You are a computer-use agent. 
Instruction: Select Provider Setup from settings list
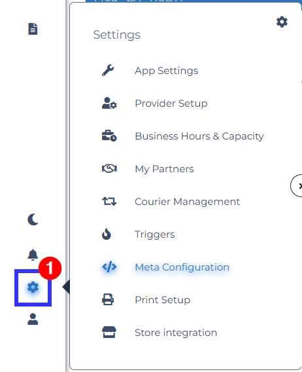click(171, 103)
